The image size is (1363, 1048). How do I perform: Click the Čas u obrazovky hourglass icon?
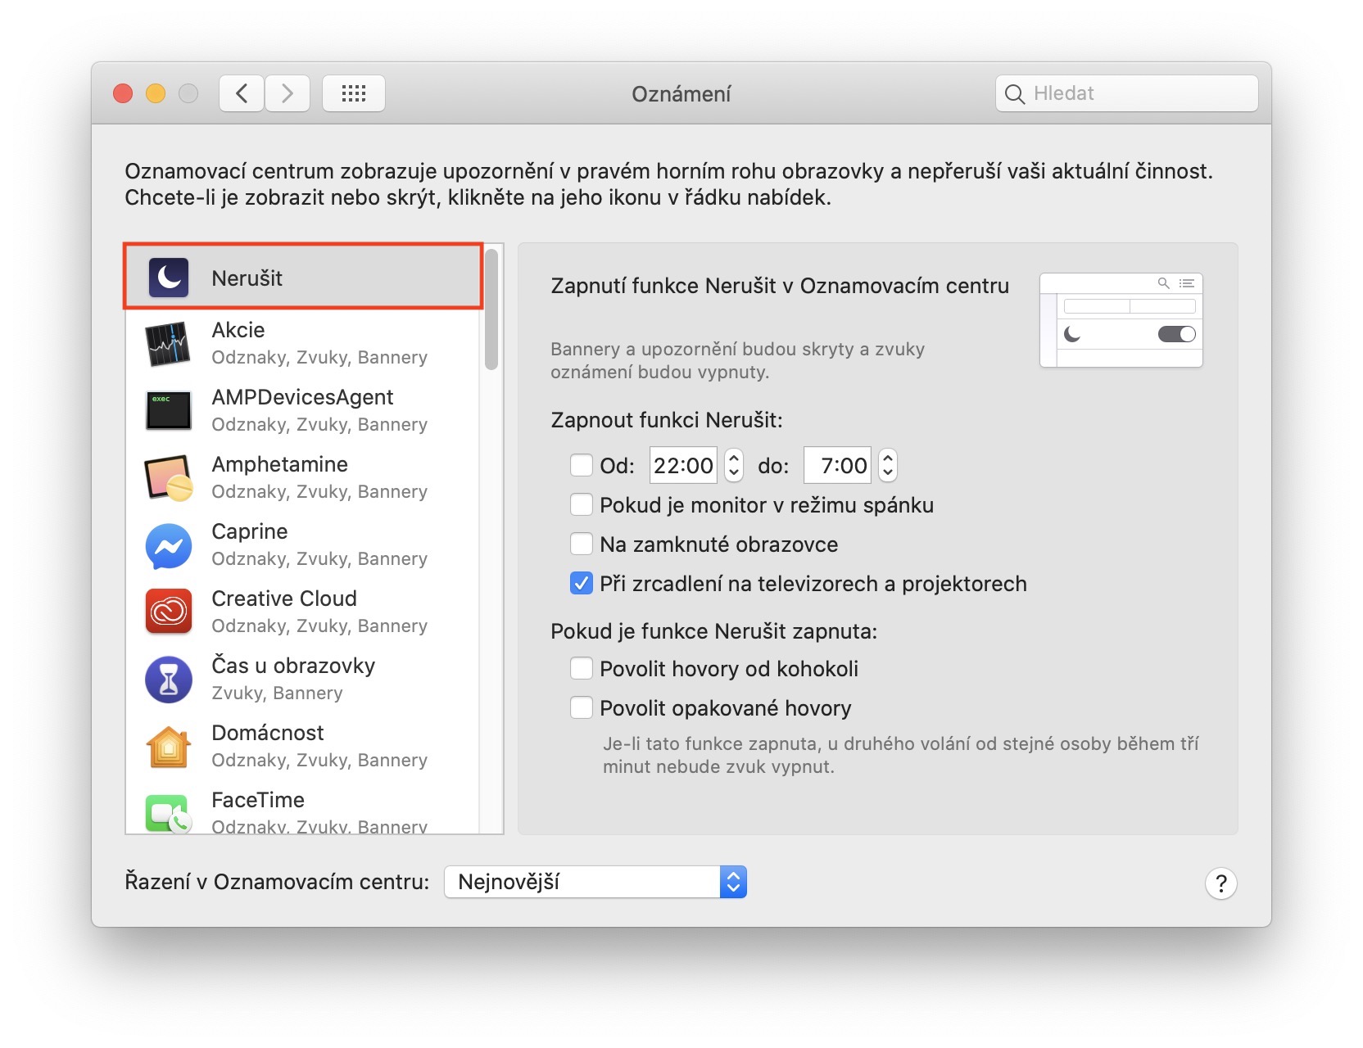pos(169,680)
